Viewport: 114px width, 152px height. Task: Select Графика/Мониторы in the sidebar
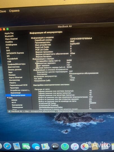(x=17, y=64)
